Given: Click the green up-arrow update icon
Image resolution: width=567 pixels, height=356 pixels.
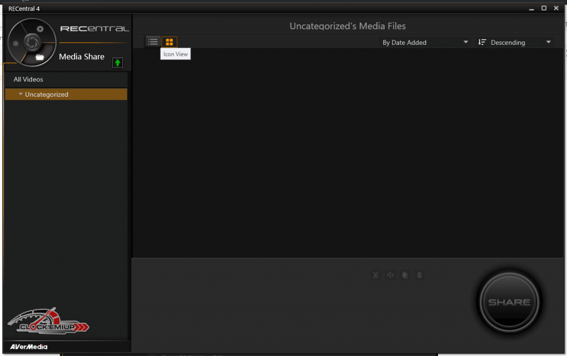Looking at the screenshot, I should click(x=117, y=62).
